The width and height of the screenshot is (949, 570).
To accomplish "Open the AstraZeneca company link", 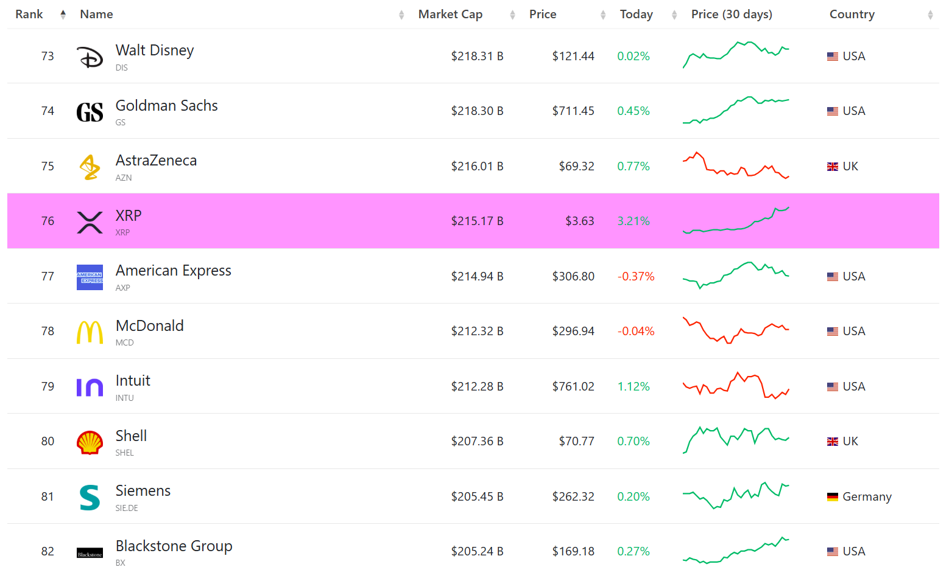I will tap(156, 161).
